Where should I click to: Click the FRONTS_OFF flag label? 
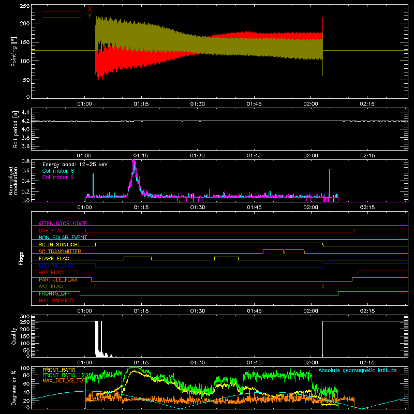click(x=54, y=293)
